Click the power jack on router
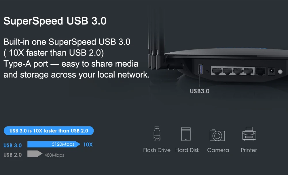288x175 pixels. coord(272,71)
